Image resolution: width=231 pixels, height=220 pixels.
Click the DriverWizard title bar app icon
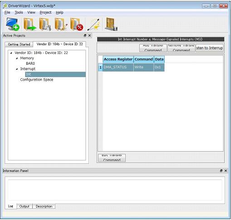(5, 6)
